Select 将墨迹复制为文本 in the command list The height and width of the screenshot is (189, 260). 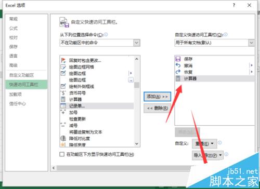86,132
